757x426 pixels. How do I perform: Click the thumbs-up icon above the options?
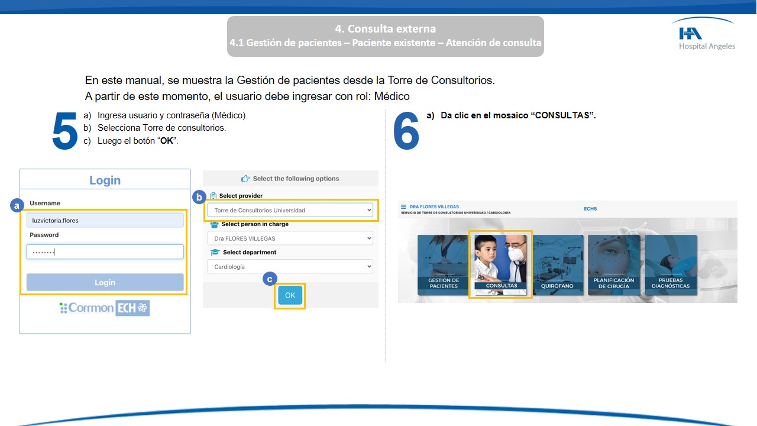point(245,179)
